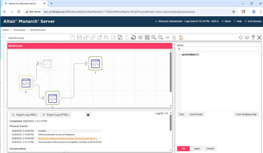Open process settings via the gear icon
Viewport: 263px width, 153px height.
pos(241,37)
